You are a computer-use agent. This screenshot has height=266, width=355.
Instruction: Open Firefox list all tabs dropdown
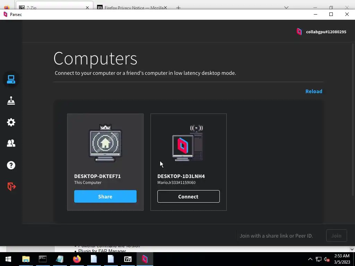click(x=286, y=8)
